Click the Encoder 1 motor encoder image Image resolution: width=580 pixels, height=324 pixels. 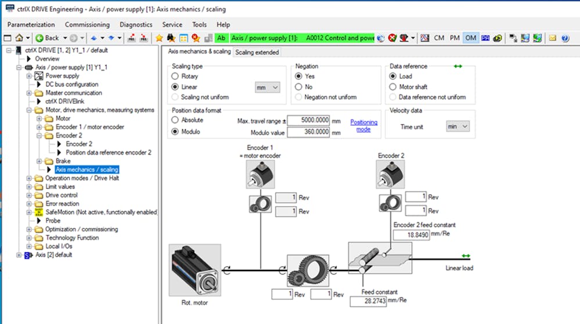coord(261,175)
